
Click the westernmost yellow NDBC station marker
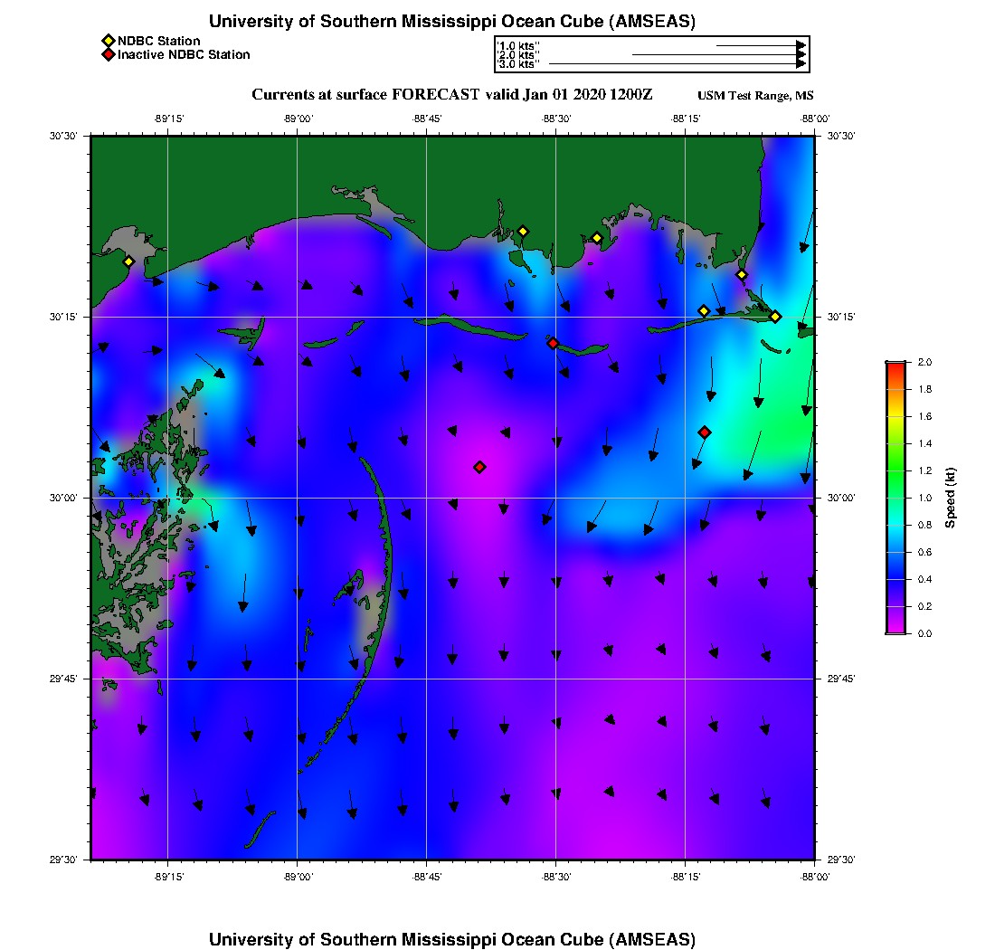[x=128, y=261]
